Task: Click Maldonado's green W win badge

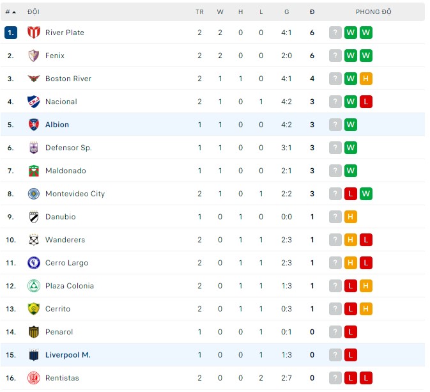Action: click(x=351, y=171)
